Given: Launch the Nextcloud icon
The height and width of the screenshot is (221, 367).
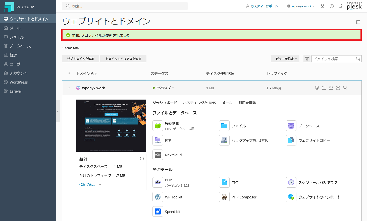Looking at the screenshot, I should point(158,155).
